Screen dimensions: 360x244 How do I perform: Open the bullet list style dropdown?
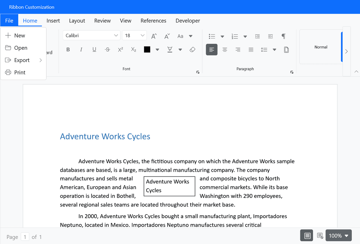(x=222, y=36)
